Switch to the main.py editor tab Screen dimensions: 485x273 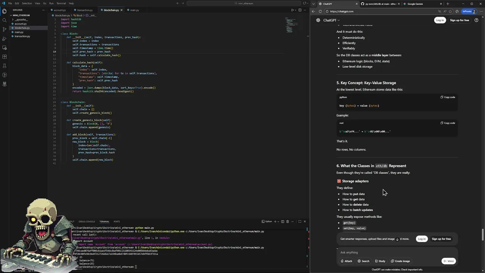tap(135, 10)
